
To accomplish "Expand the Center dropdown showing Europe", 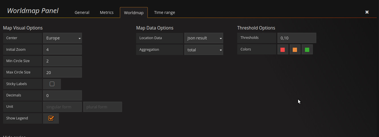I will pos(62,38).
